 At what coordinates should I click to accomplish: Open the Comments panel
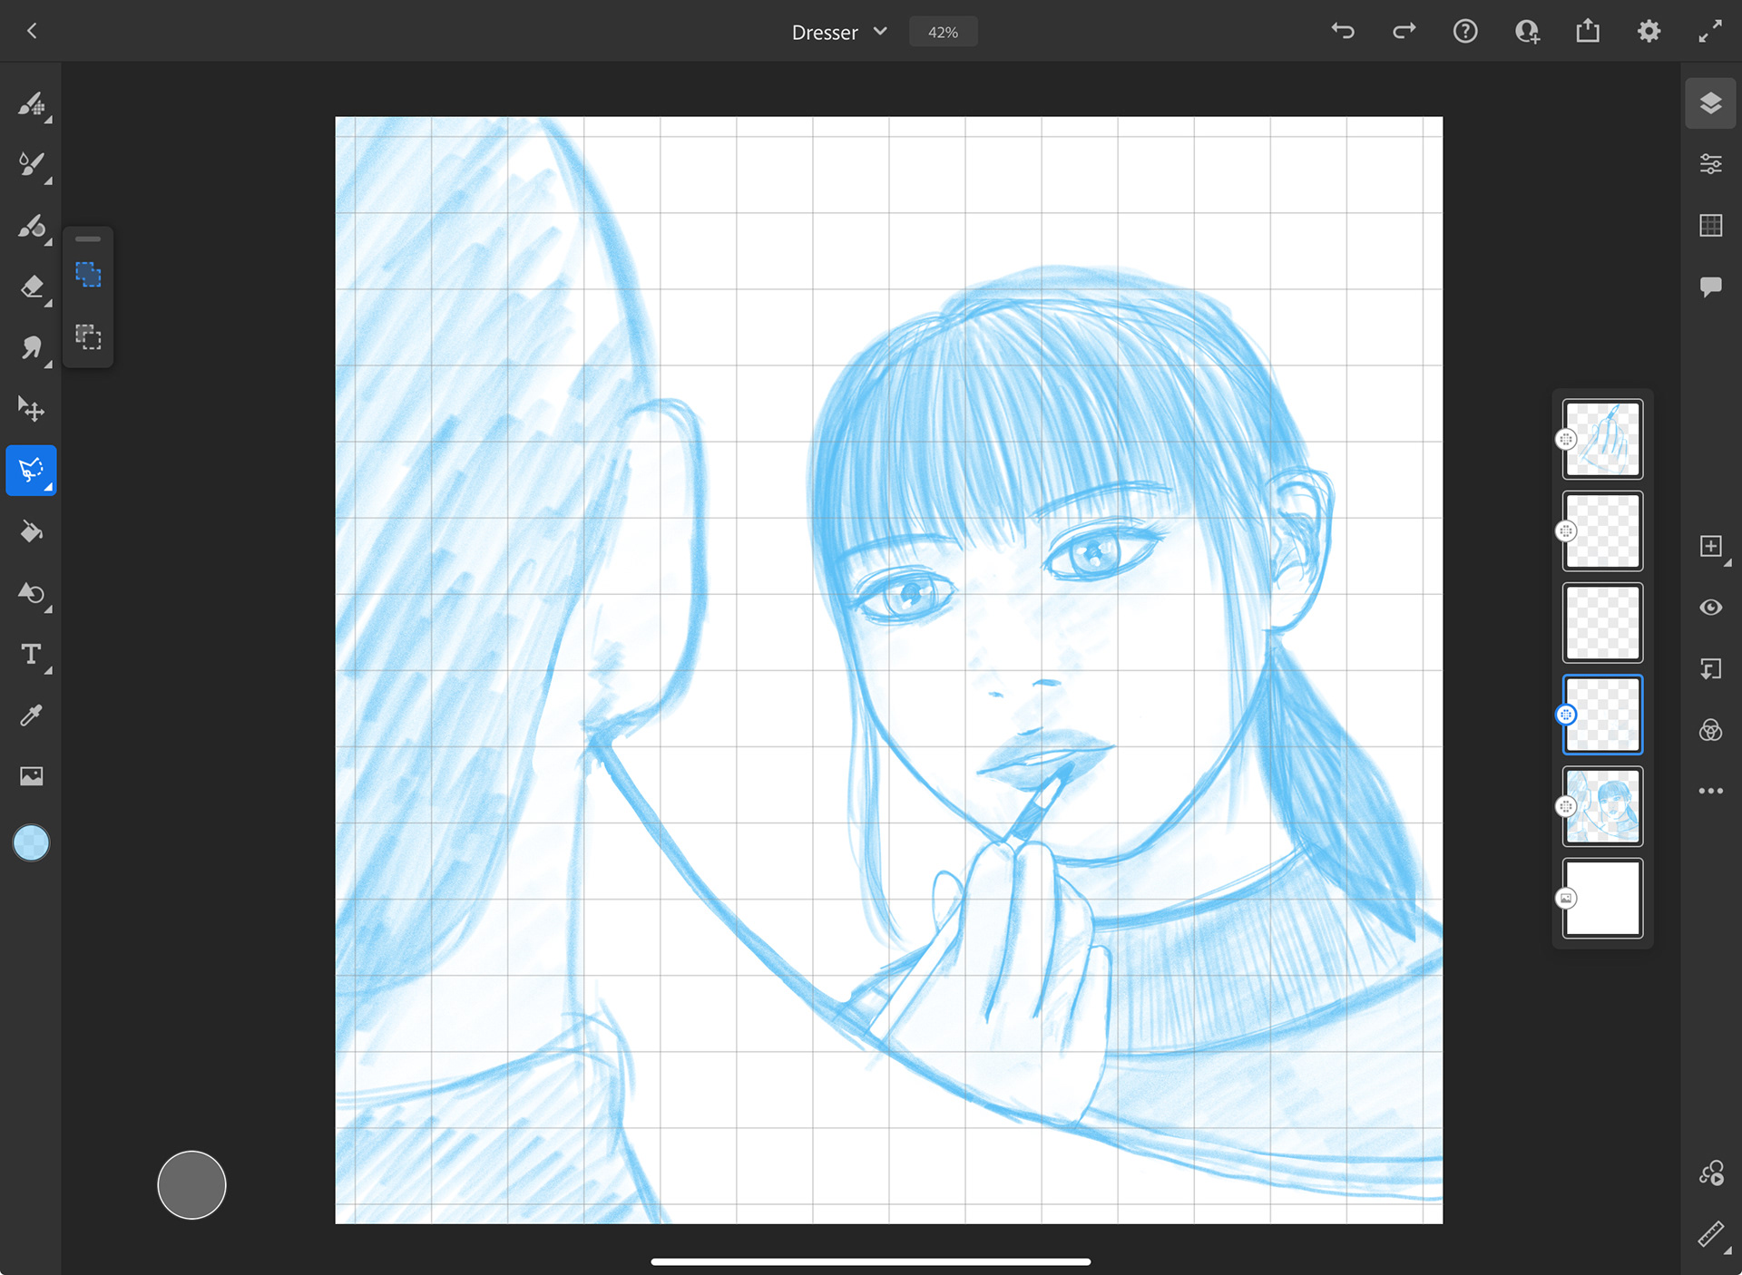[x=1710, y=287]
